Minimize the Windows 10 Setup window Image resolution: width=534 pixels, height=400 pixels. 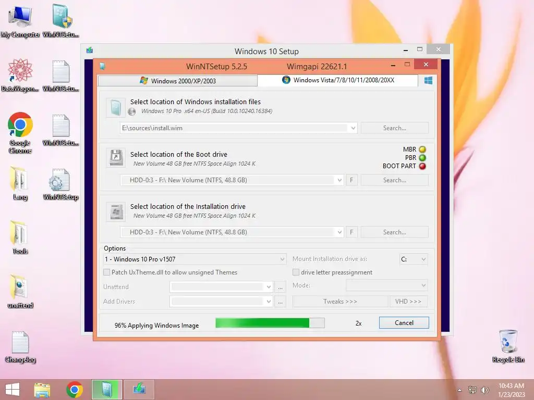click(406, 50)
